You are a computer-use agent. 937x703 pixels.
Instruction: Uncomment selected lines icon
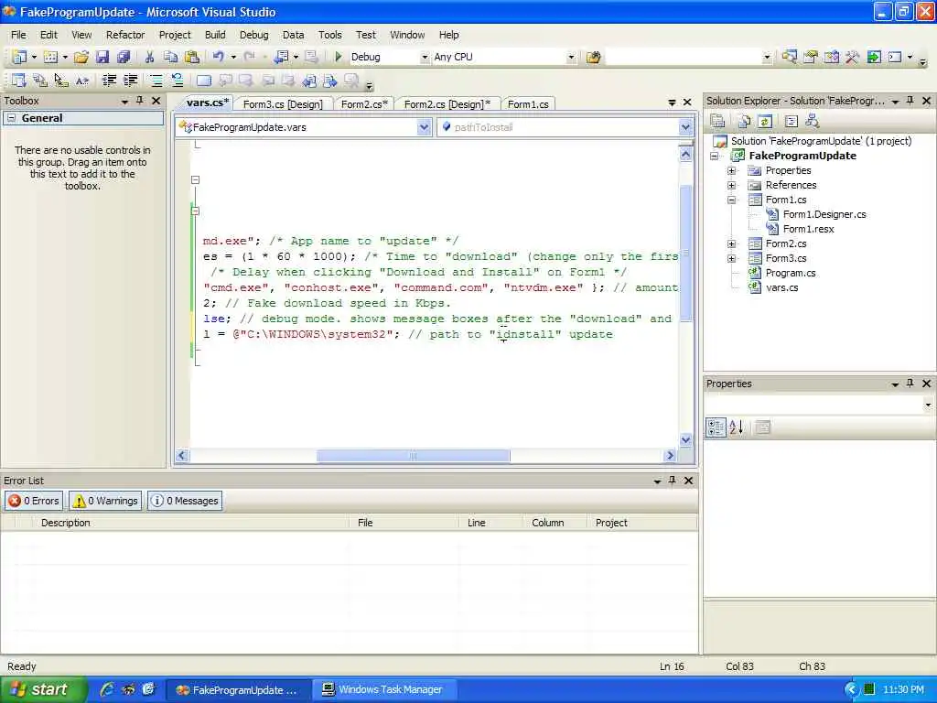pos(177,81)
